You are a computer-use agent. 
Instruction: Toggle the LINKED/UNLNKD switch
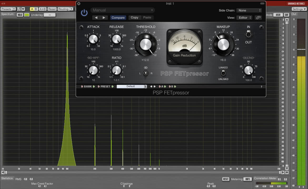pos(223,73)
